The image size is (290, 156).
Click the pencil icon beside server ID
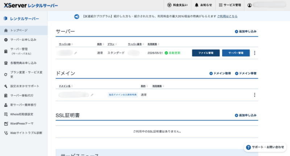76,53
